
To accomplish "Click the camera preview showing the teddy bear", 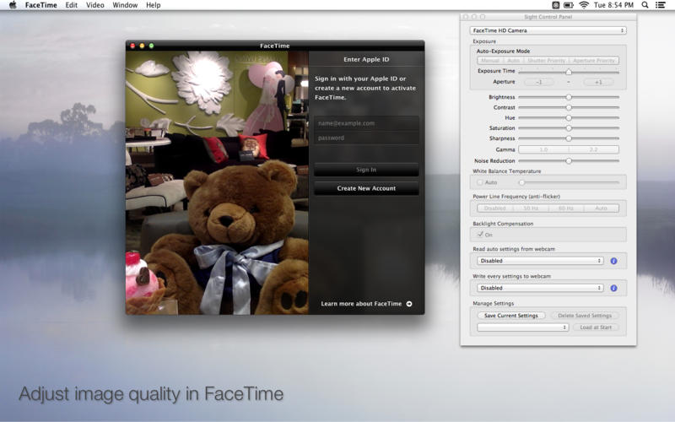I will [217, 182].
